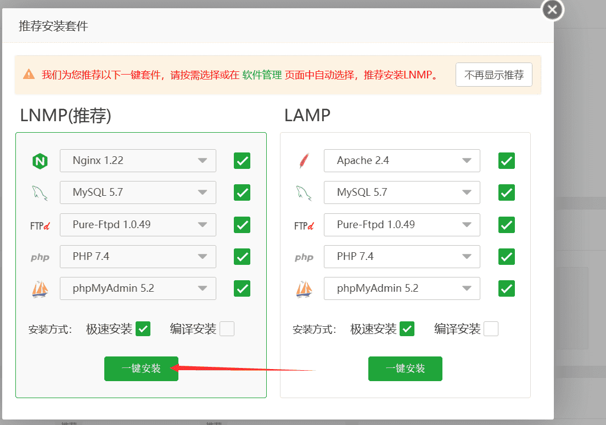Close the recommended install dialog
This screenshot has height=425, width=606.
pyautogui.click(x=552, y=10)
